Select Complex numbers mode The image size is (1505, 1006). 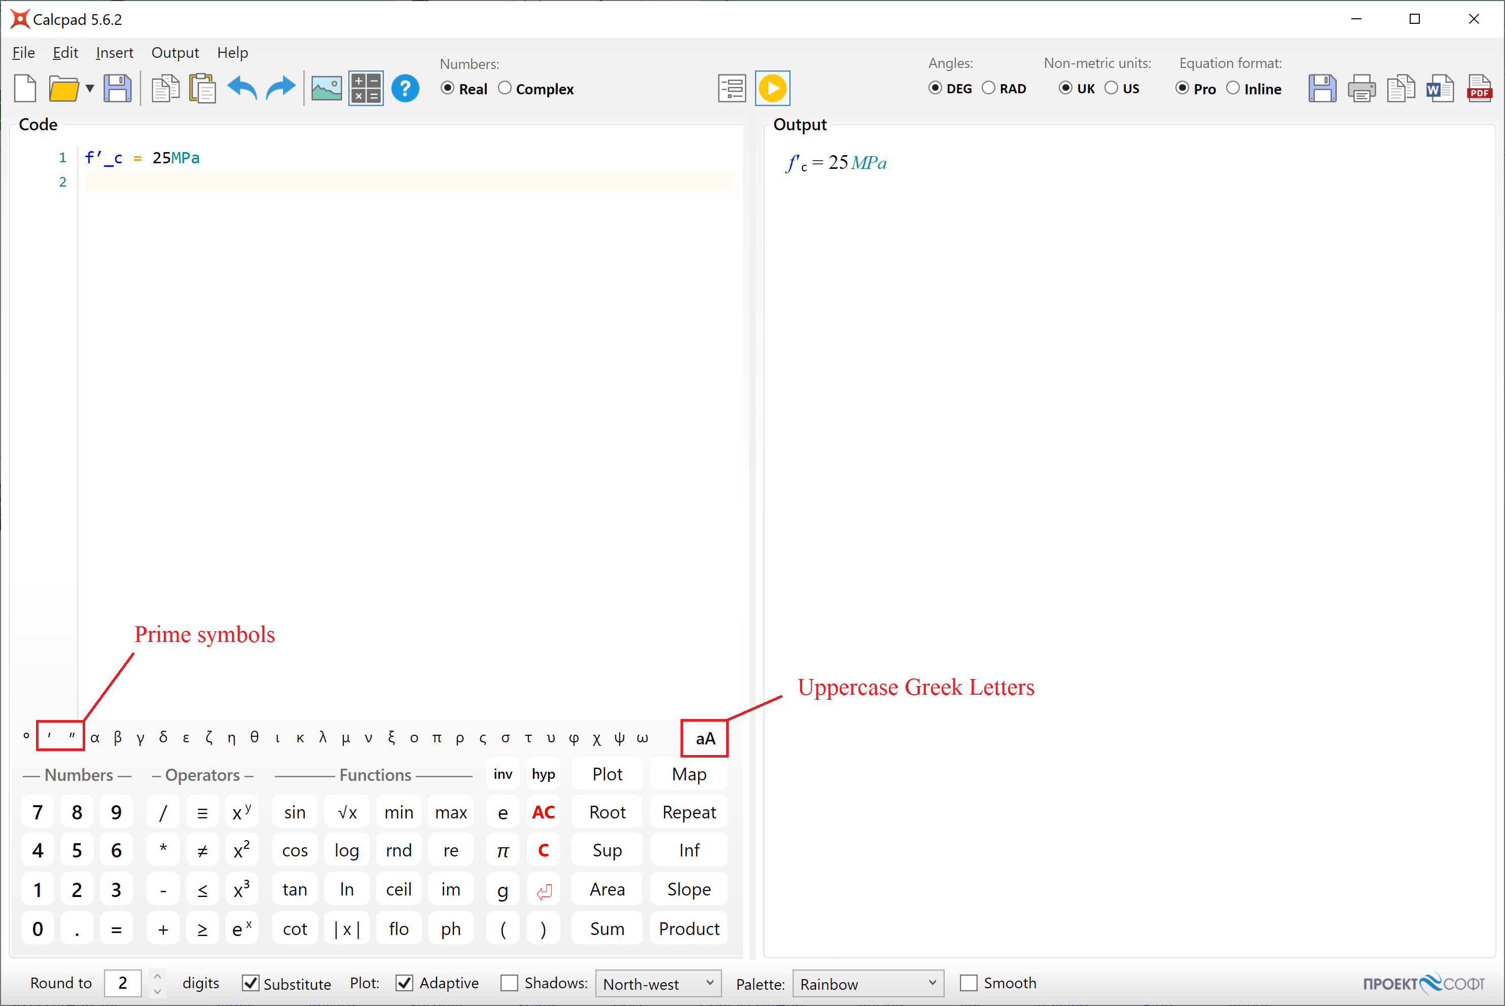505,88
